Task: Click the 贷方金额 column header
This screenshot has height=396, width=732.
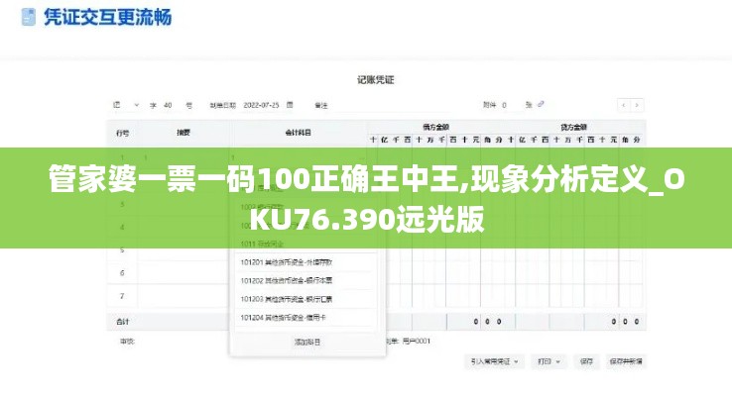Action: click(574, 127)
